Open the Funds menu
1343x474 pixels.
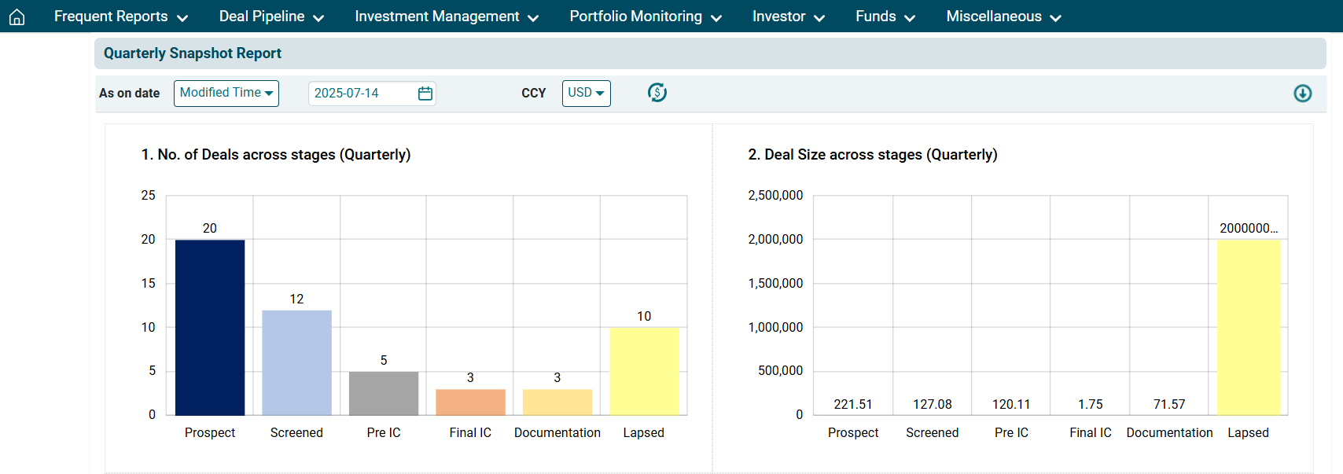coord(885,17)
